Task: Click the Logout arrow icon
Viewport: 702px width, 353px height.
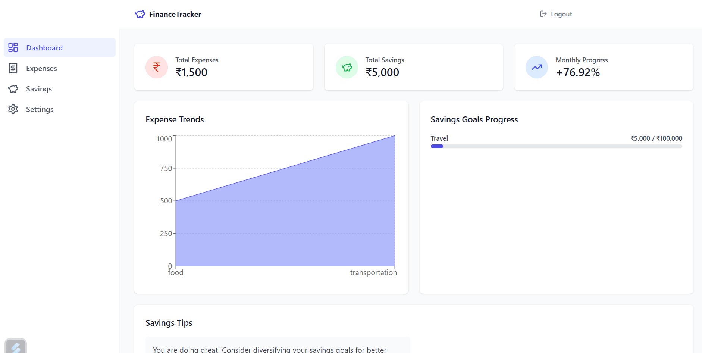Action: pyautogui.click(x=543, y=14)
